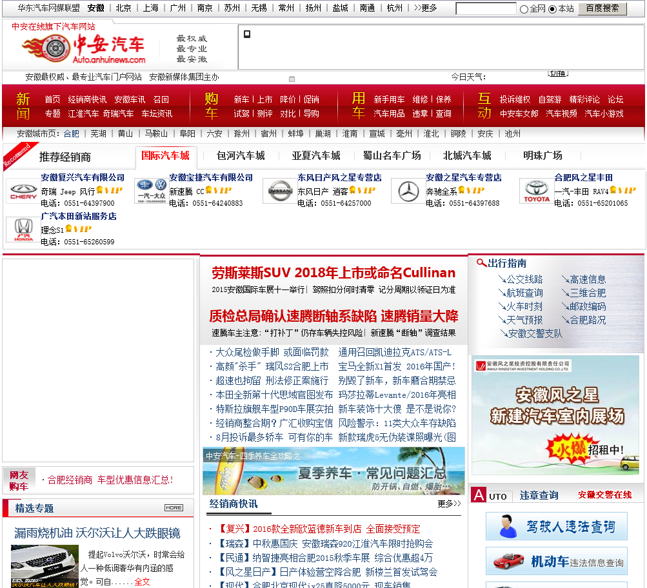
Task: Open 芜湖 Anhui city page
Action: [x=98, y=133]
